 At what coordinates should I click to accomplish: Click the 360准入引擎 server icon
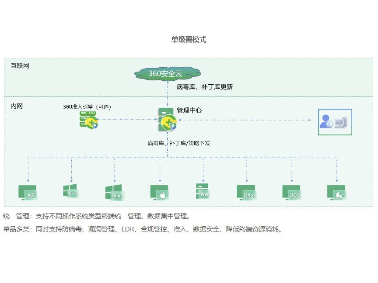[x=89, y=120]
